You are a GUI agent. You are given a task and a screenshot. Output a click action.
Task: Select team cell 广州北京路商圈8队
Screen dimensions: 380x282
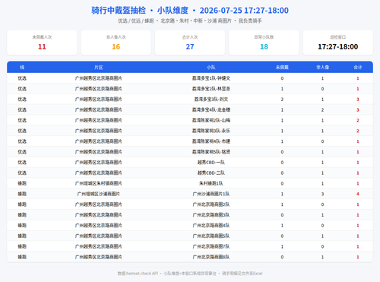click(x=211, y=257)
